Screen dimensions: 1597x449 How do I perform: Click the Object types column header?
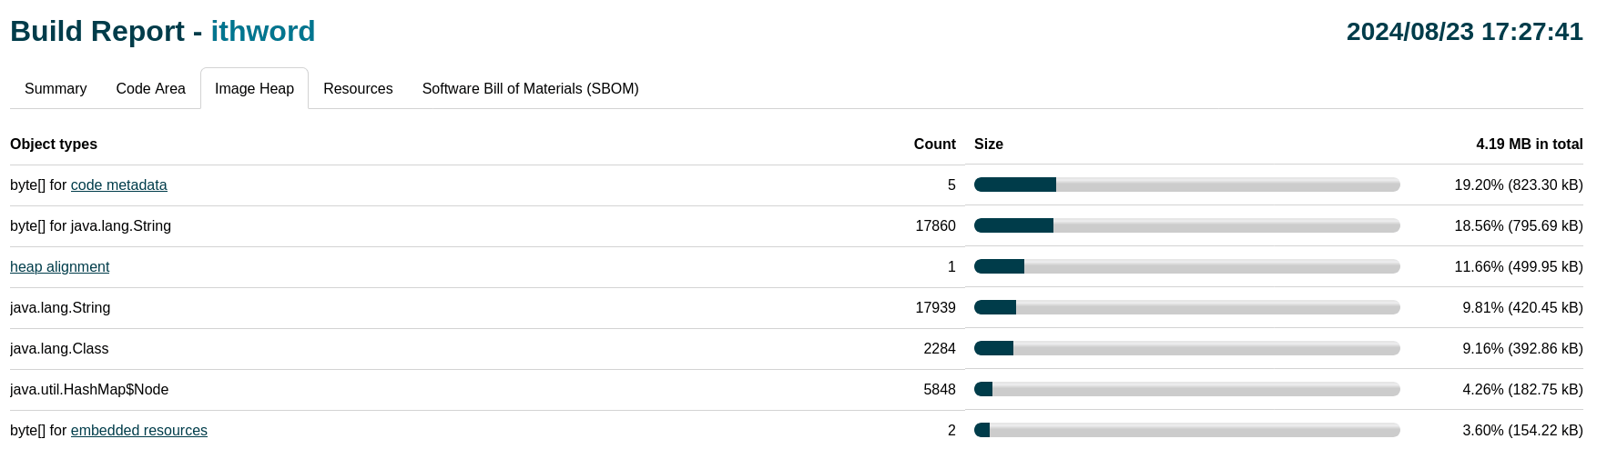[54, 144]
